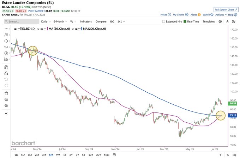The height and width of the screenshot is (159, 240).
Task: Open the f(x) expressions menu
Action: [112, 22]
